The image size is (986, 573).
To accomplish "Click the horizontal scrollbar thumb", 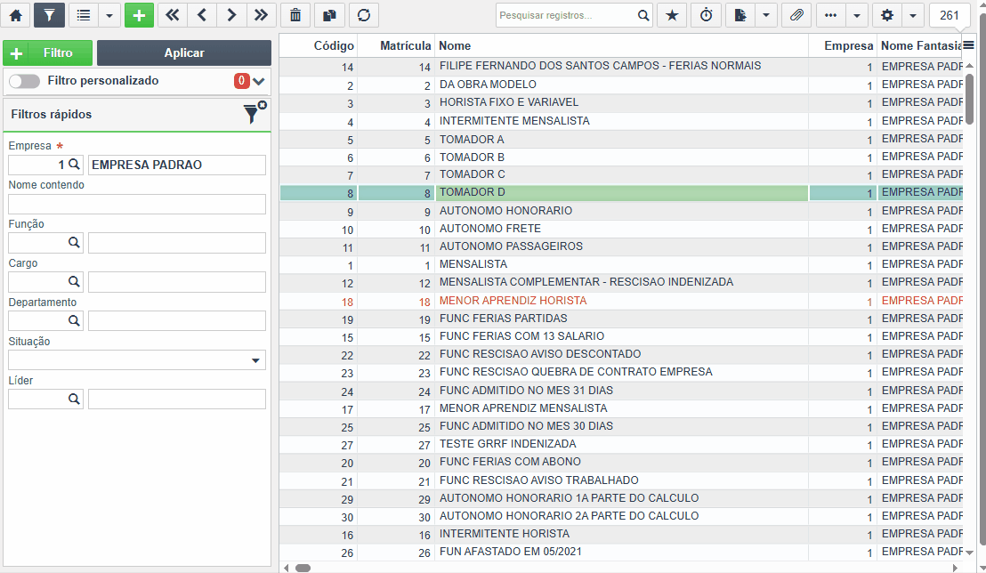I will click(303, 568).
